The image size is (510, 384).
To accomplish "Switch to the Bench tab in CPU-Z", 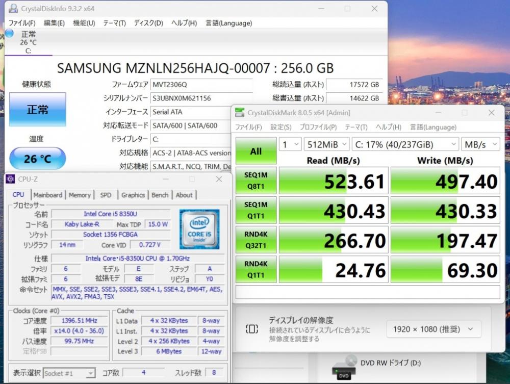I will coord(160,195).
